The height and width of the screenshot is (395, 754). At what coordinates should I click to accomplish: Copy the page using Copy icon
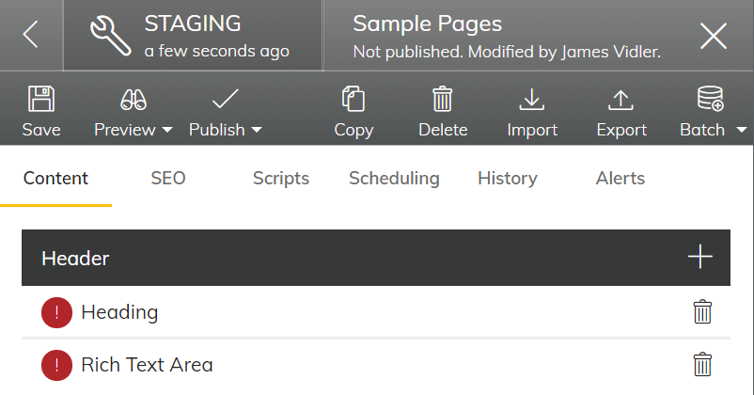[x=353, y=99]
